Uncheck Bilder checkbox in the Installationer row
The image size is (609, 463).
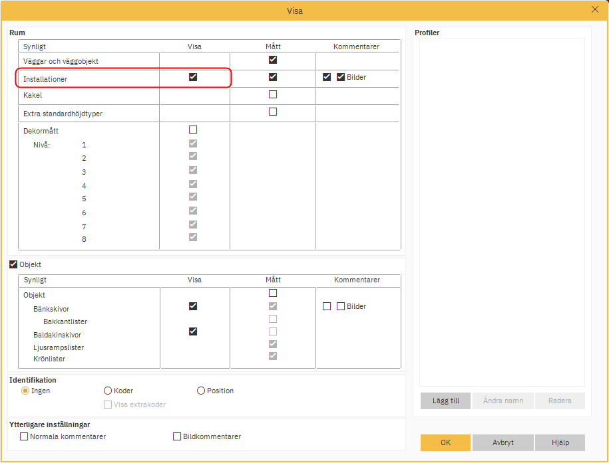point(341,77)
